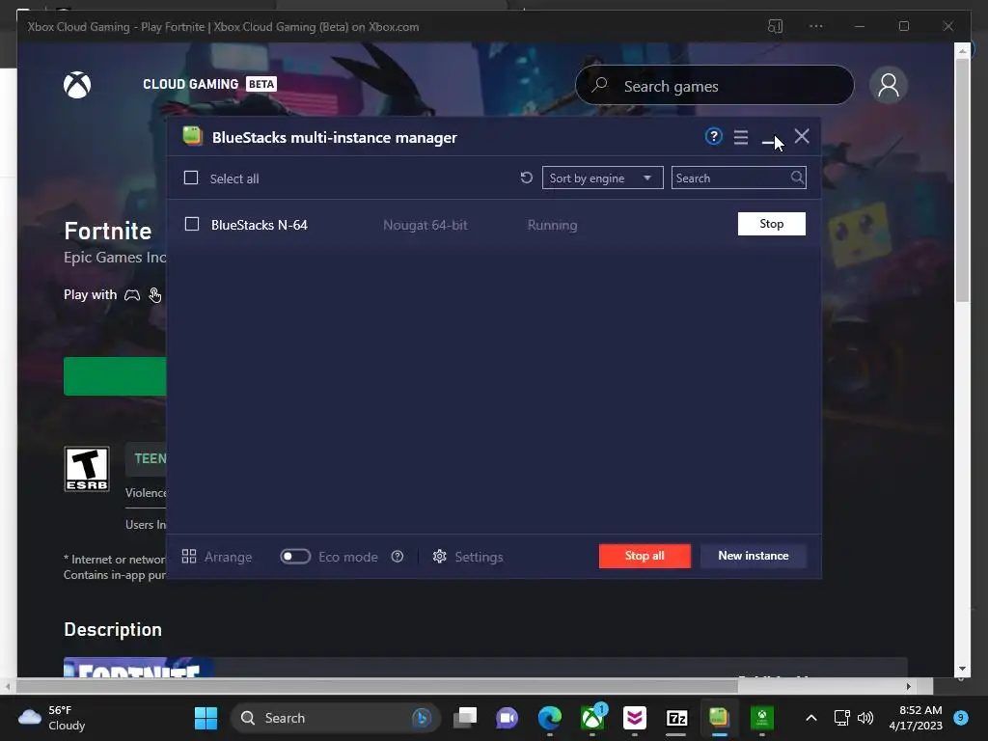The image size is (988, 741).
Task: Open the Windows Start menu
Action: (206, 718)
